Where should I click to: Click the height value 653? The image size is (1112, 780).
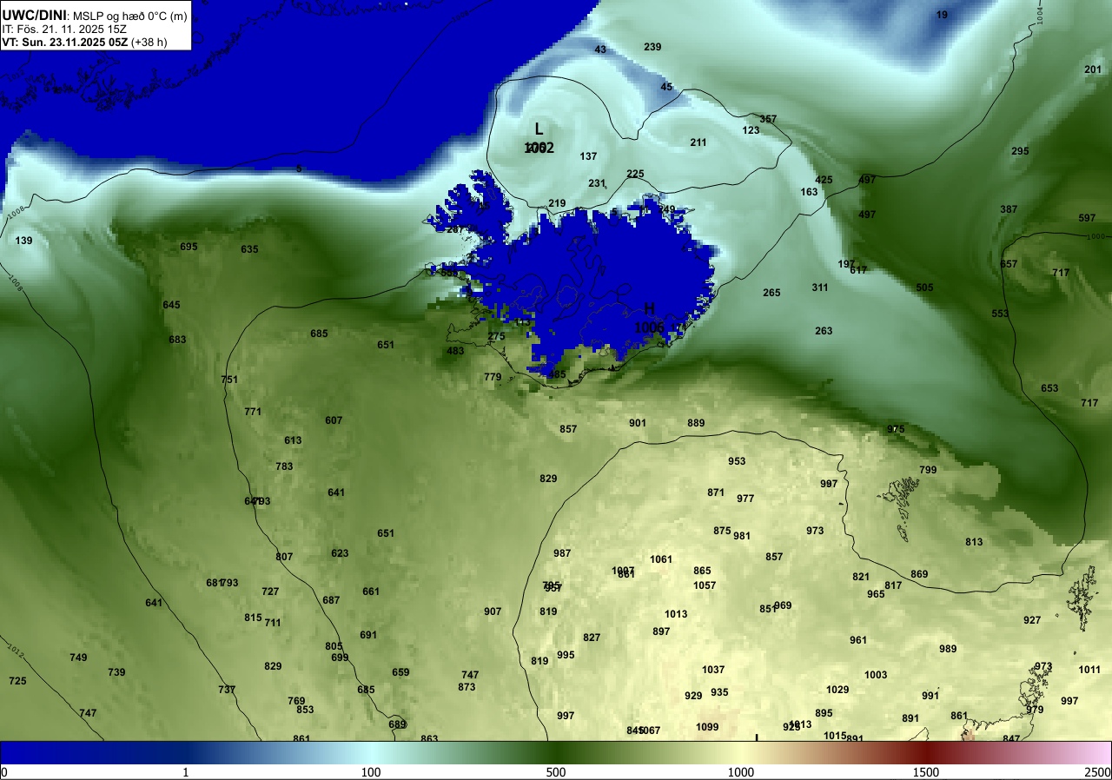click(1049, 388)
